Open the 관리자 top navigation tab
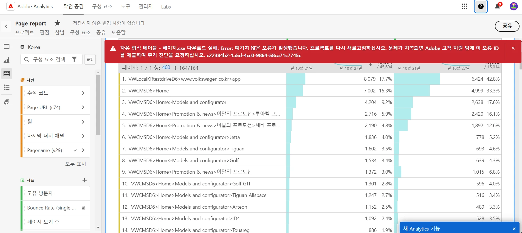 coord(146,7)
